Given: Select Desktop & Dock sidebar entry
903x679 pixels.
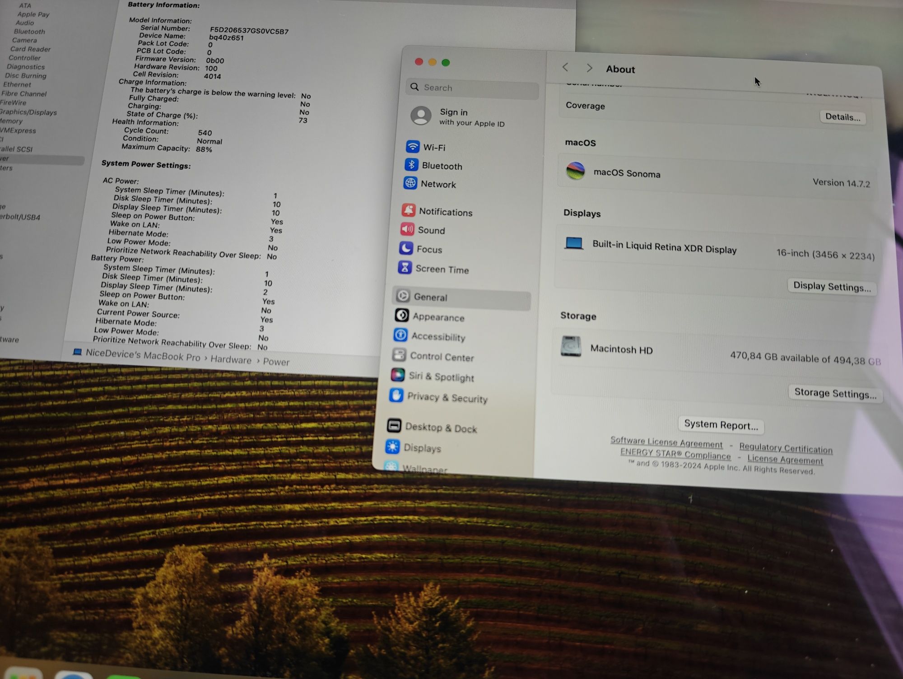Looking at the screenshot, I should point(441,428).
